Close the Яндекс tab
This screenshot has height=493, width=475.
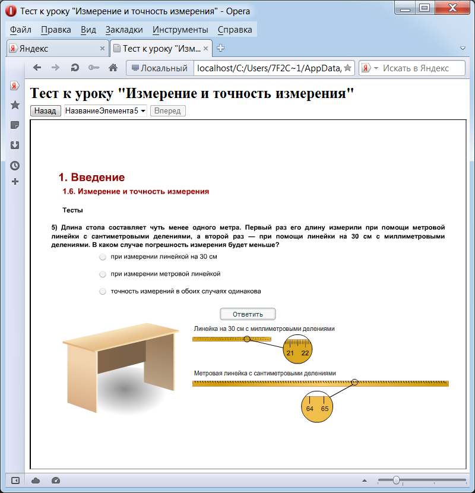tap(102, 49)
